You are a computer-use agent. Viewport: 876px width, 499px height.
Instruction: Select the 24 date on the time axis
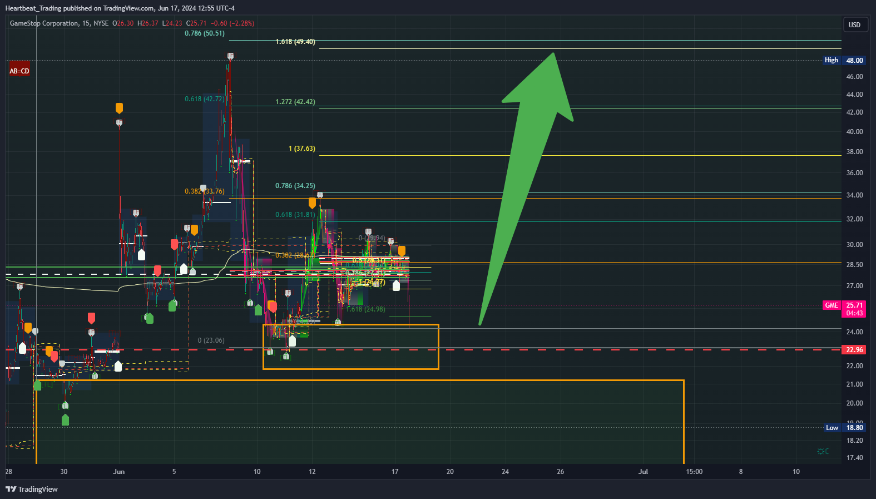[x=505, y=472]
